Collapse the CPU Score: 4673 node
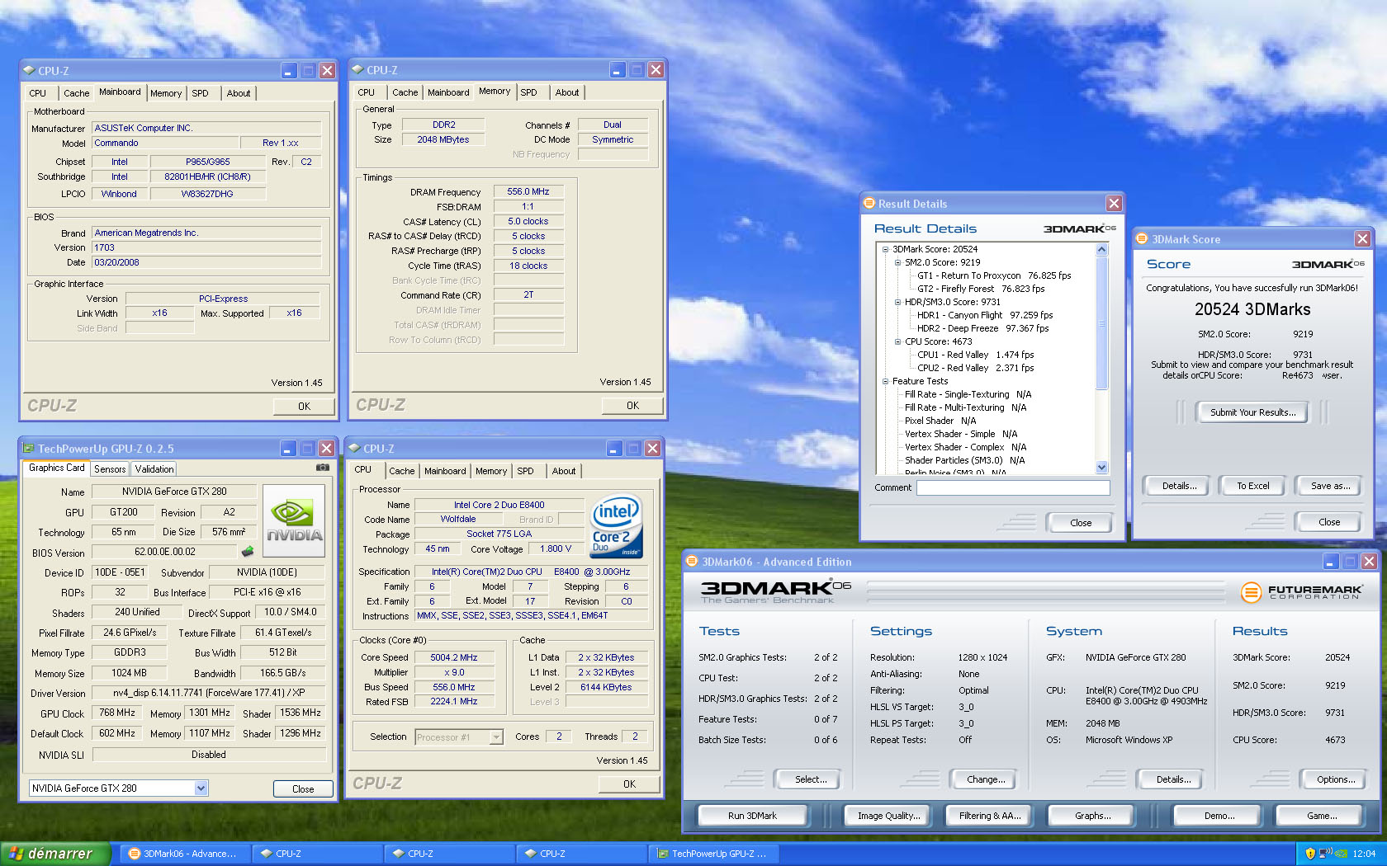The width and height of the screenshot is (1387, 866). click(x=897, y=341)
